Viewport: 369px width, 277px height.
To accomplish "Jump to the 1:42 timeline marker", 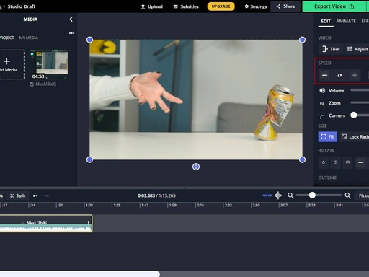I will (x=145, y=205).
